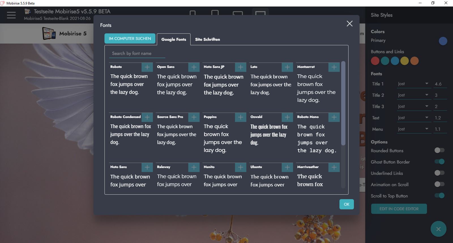Turn off Ghost Button Border
This screenshot has width=453, height=243.
[x=439, y=162]
